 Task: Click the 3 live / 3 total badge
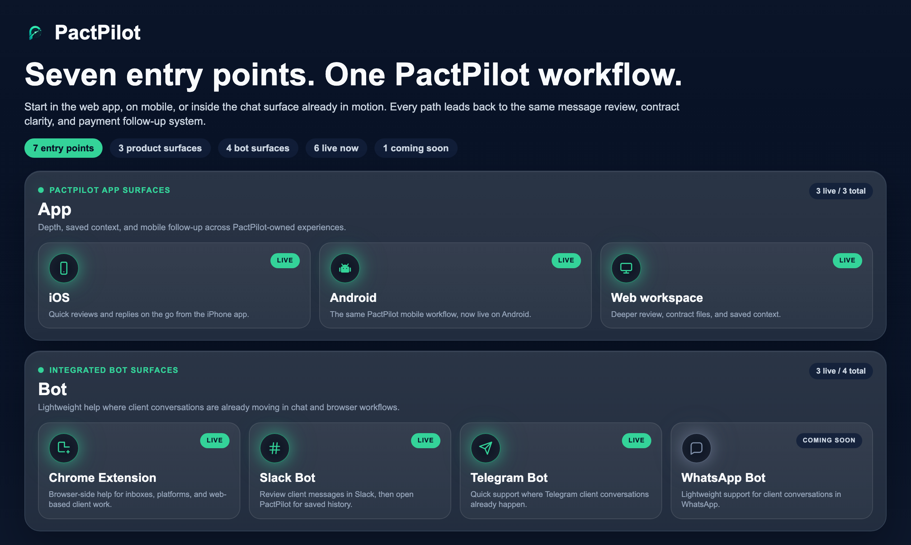pos(841,191)
